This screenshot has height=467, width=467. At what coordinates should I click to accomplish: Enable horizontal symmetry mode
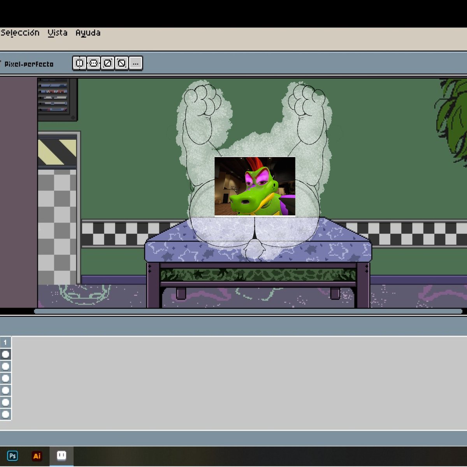click(x=79, y=63)
